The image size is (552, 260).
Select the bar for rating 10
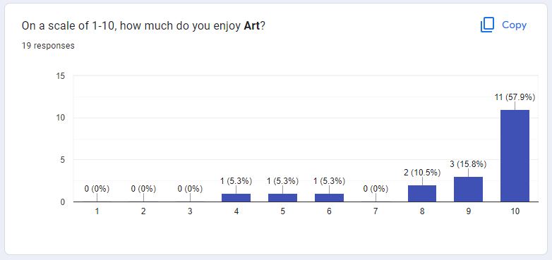pyautogui.click(x=515, y=156)
